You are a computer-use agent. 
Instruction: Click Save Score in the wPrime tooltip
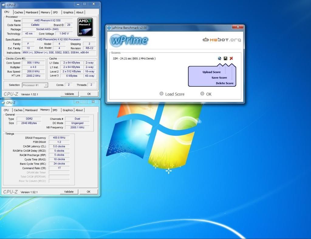pyautogui.click(x=219, y=78)
